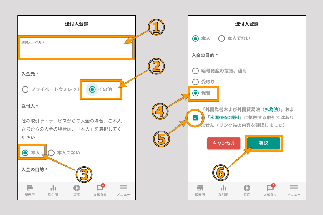Select 本人 radio in left screen
The height and width of the screenshot is (215, 323).
[x=25, y=153]
